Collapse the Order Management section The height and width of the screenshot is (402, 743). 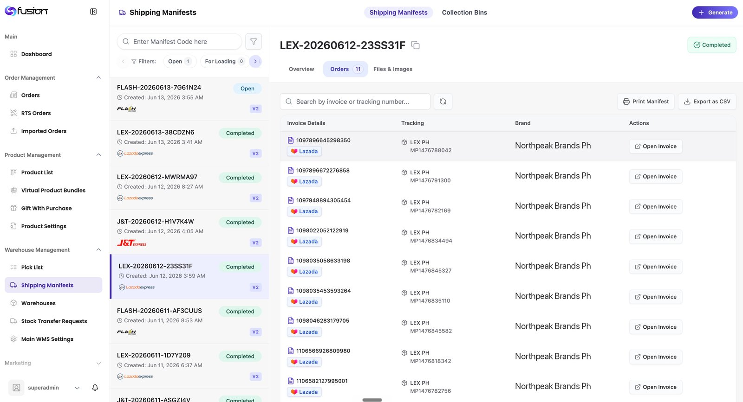pos(98,78)
